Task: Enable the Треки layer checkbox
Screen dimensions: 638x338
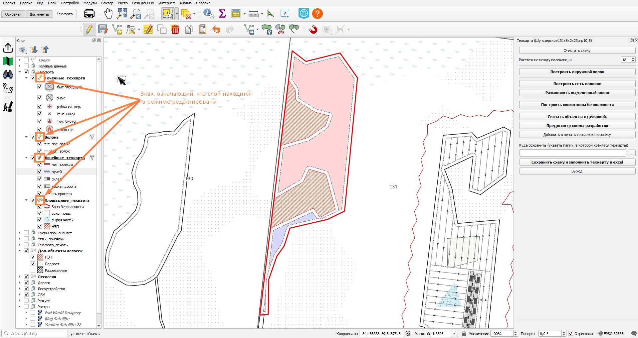Action: coord(26,60)
